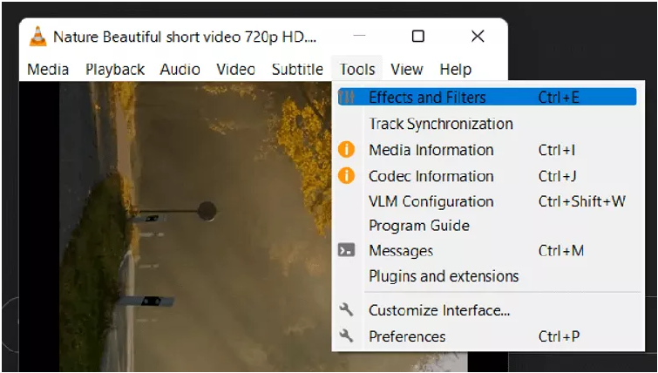658x373 pixels.
Task: Choose Effects and Filters entry
Action: tap(488, 98)
